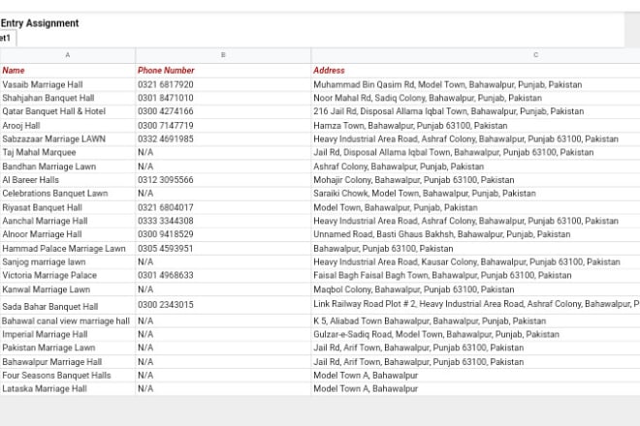Click phone number 0300 7147719
Screen dimensions: 640x426
pos(223,126)
